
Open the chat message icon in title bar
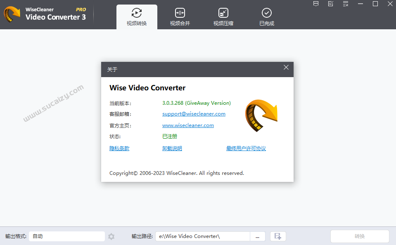pyautogui.click(x=316, y=4)
